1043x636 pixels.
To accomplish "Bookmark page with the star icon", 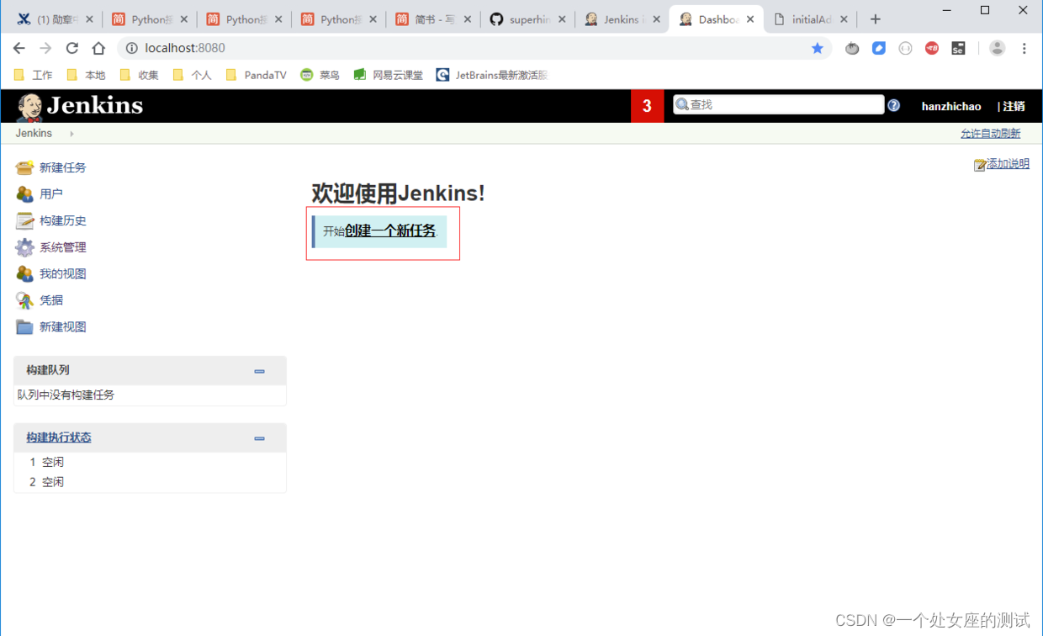I will (818, 48).
